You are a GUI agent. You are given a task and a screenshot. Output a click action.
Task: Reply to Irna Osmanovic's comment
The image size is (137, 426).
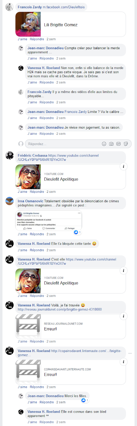click(x=37, y=234)
